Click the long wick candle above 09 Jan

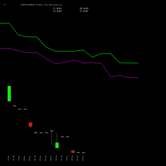point(52,138)
